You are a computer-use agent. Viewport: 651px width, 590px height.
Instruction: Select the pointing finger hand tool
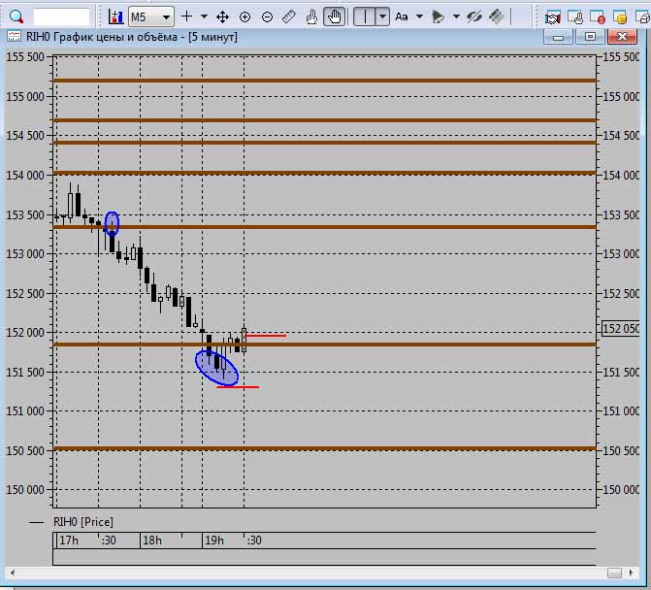[x=311, y=17]
